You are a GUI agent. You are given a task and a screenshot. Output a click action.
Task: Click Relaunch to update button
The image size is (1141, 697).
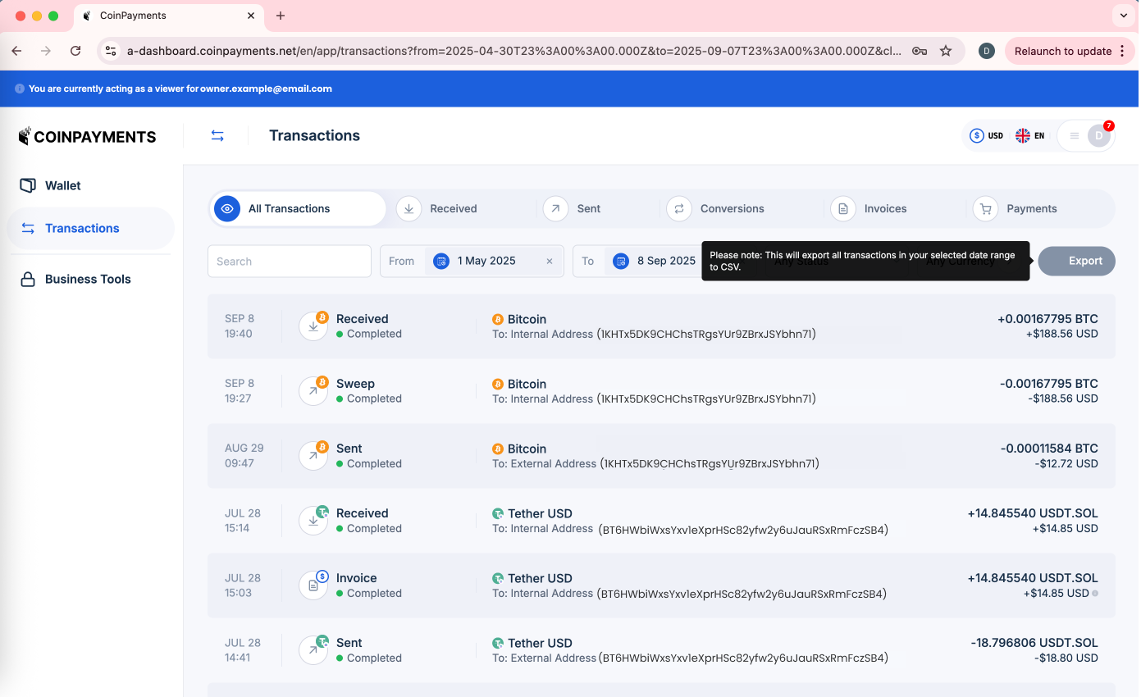[x=1062, y=51]
